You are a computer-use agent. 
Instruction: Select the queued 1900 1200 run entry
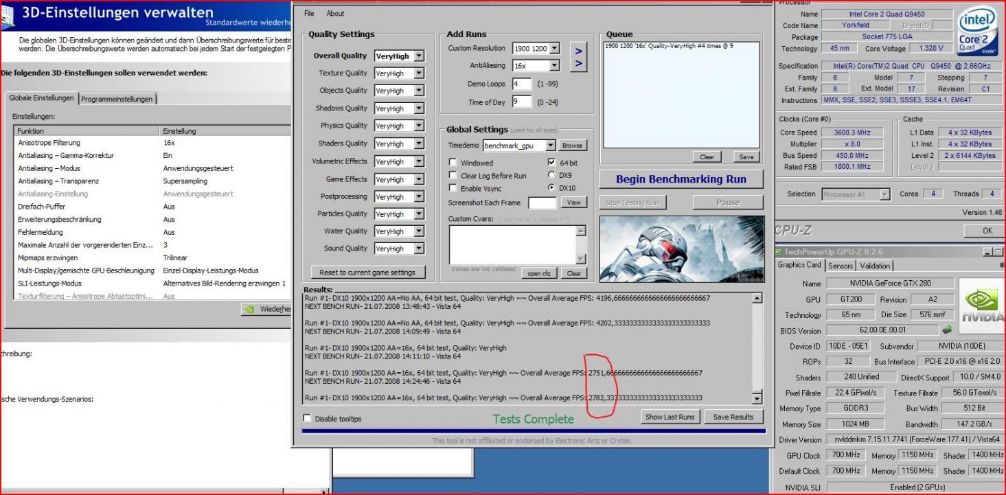pos(669,46)
